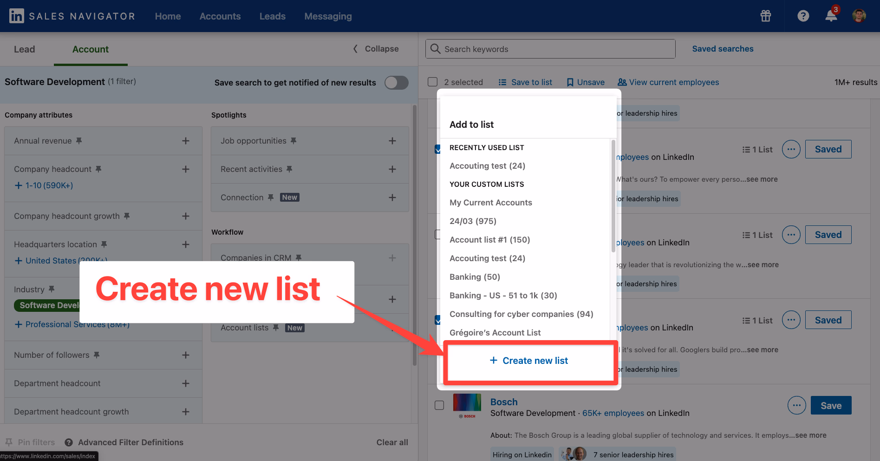Add Professional Services industry filter

click(72, 324)
